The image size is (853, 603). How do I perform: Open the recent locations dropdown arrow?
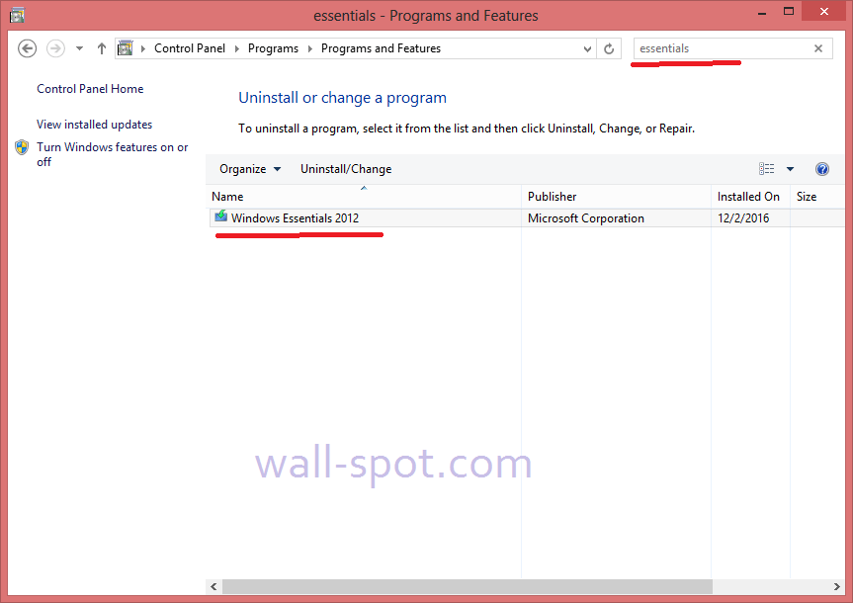click(79, 48)
